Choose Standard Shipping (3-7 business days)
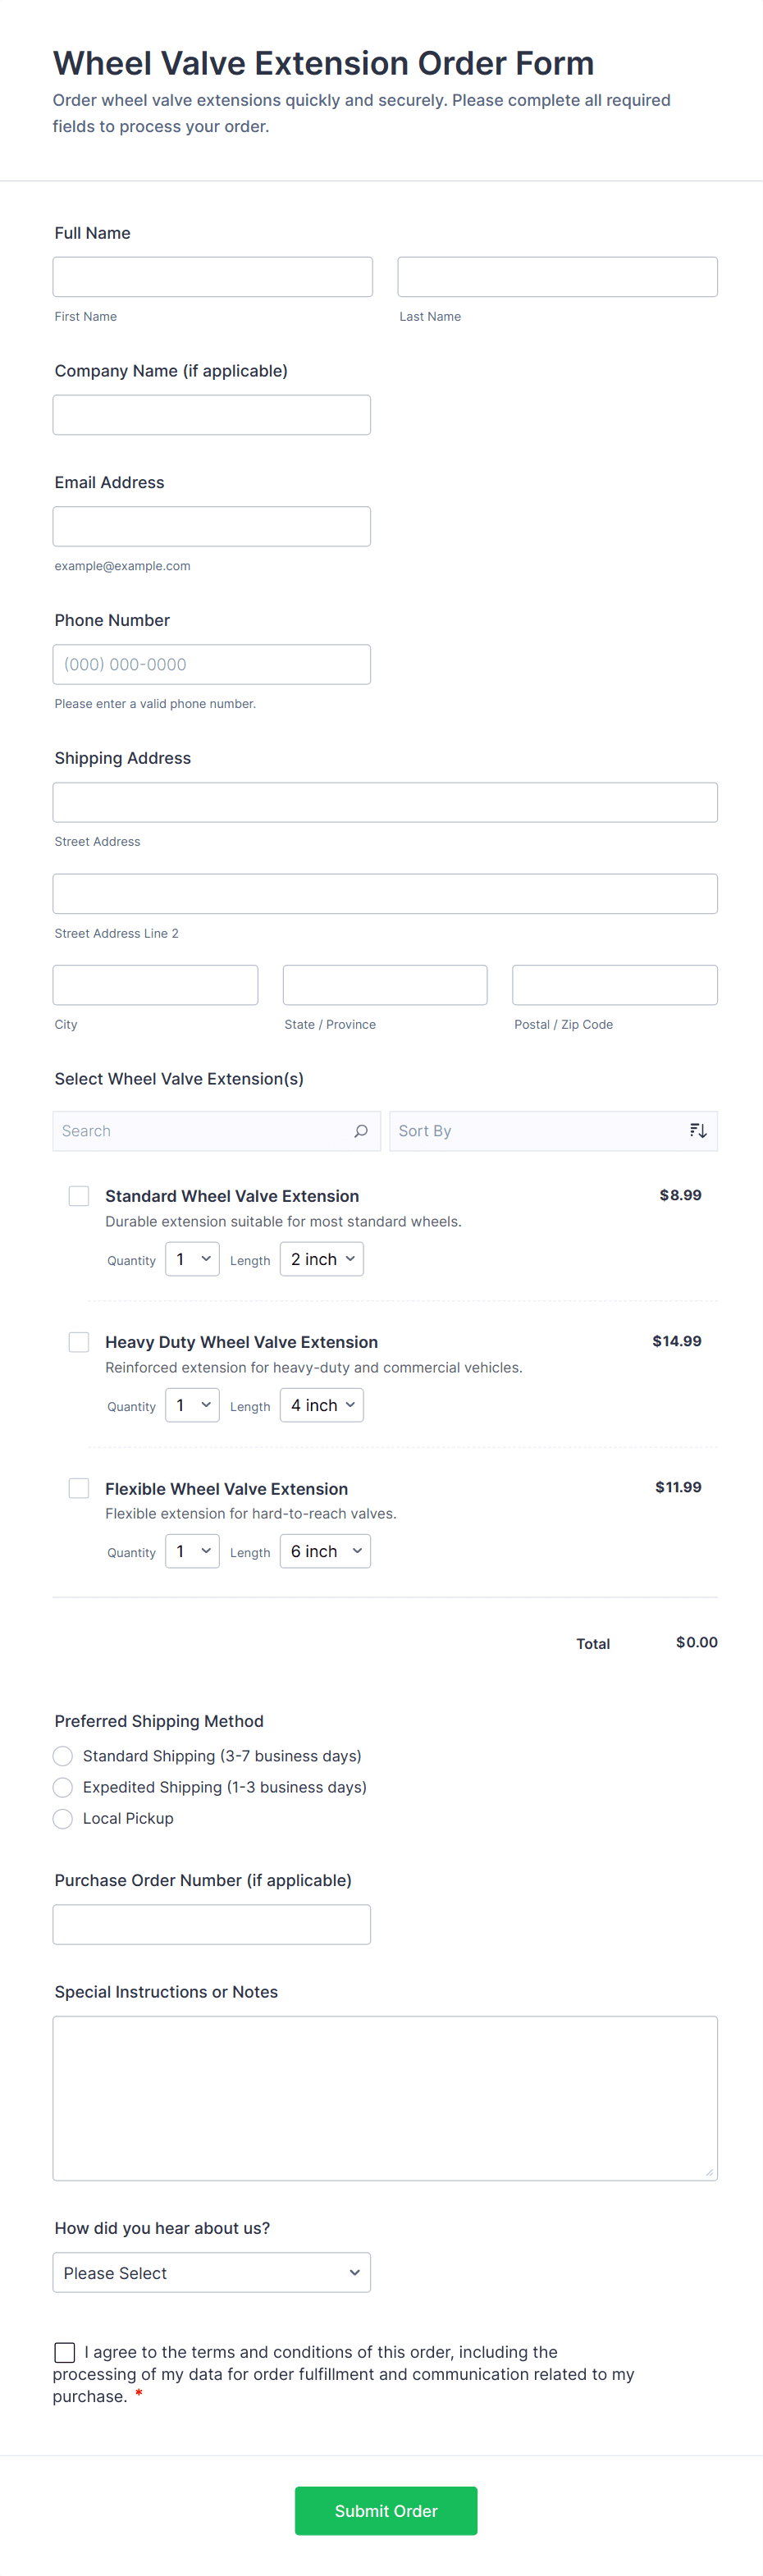The width and height of the screenshot is (763, 2576). pyautogui.click(x=63, y=1756)
